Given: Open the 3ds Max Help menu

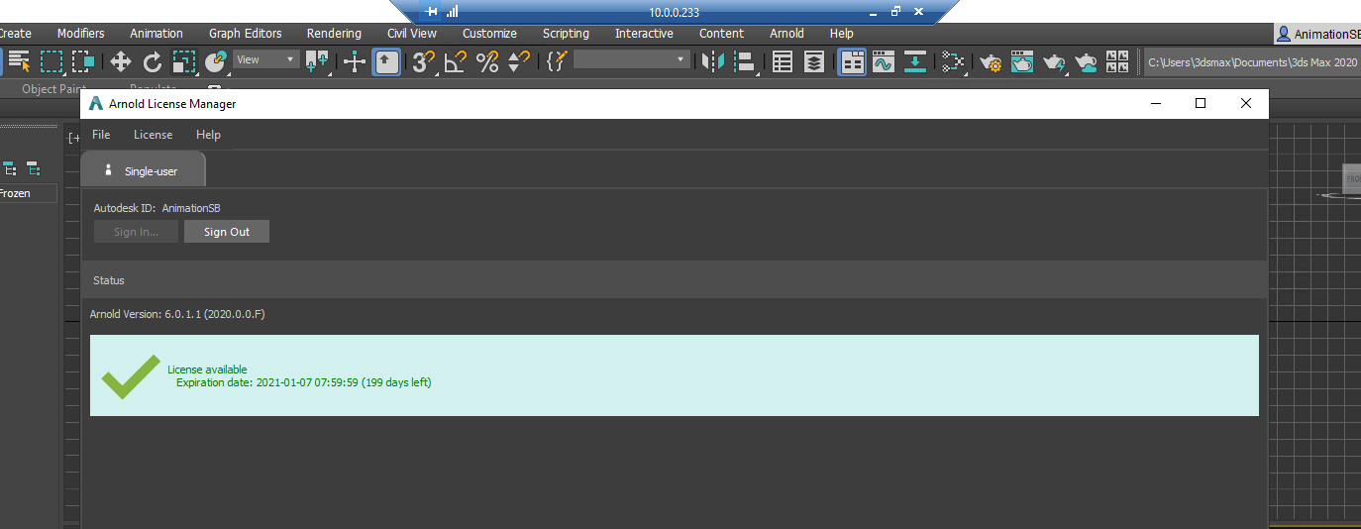Looking at the screenshot, I should pyautogui.click(x=842, y=34).
